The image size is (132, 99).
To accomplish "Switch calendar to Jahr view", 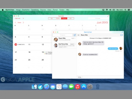I will coord(70,18).
